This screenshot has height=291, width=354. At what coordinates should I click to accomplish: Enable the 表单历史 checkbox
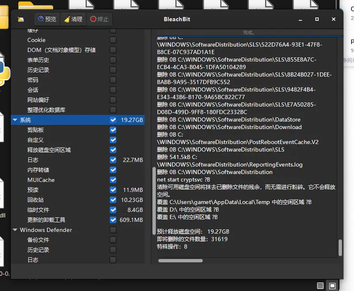pyautogui.click(x=113, y=60)
